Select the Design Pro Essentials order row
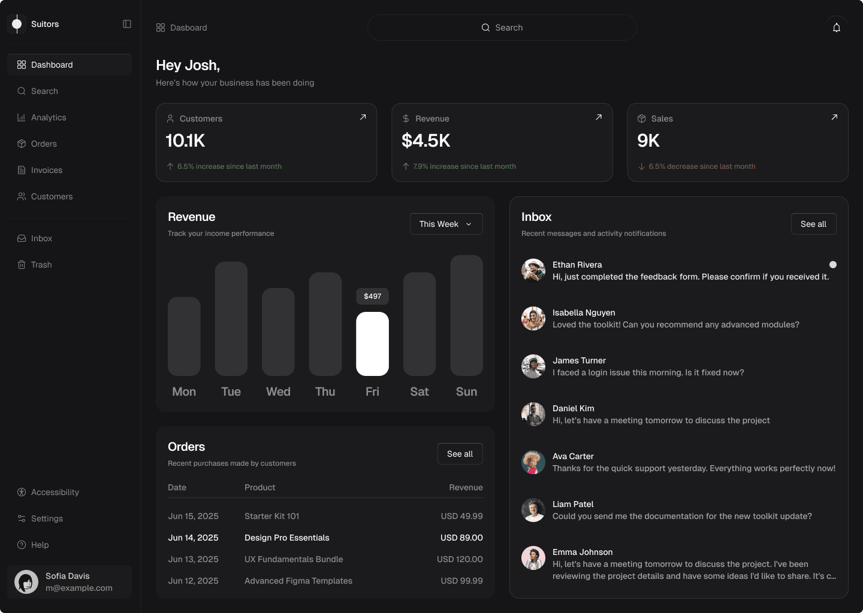Screen dimensions: 863x613 pyautogui.click(x=325, y=538)
